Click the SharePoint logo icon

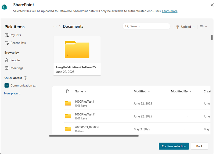[5, 7]
